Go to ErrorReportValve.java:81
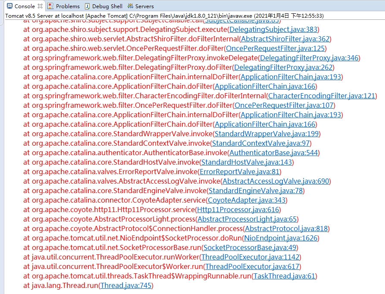Screen dimensions: 385x294 click(240, 172)
